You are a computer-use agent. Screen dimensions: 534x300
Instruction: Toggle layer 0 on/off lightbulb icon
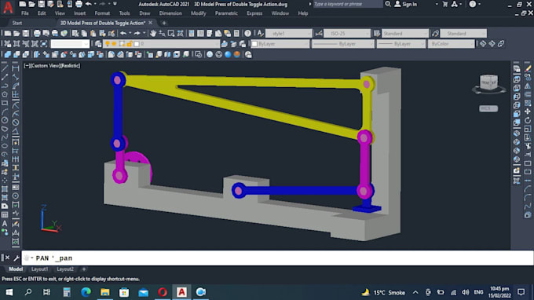tap(108, 44)
